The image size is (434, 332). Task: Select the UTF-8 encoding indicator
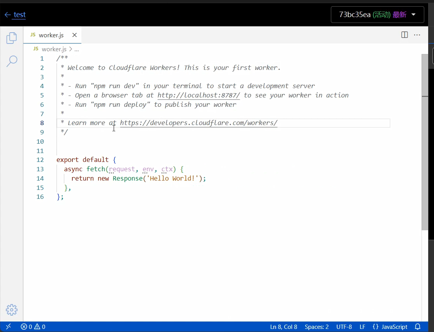point(344,327)
